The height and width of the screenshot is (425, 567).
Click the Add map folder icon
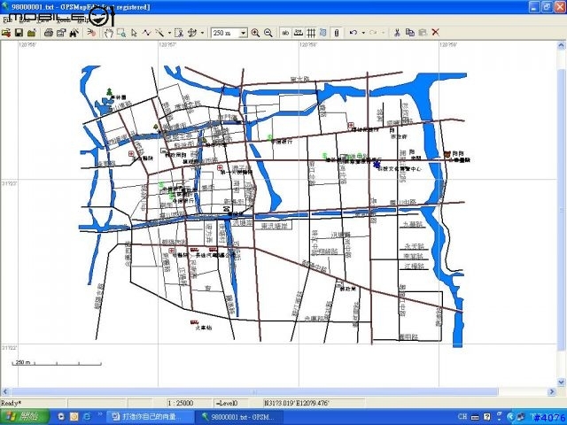[x=32, y=33]
